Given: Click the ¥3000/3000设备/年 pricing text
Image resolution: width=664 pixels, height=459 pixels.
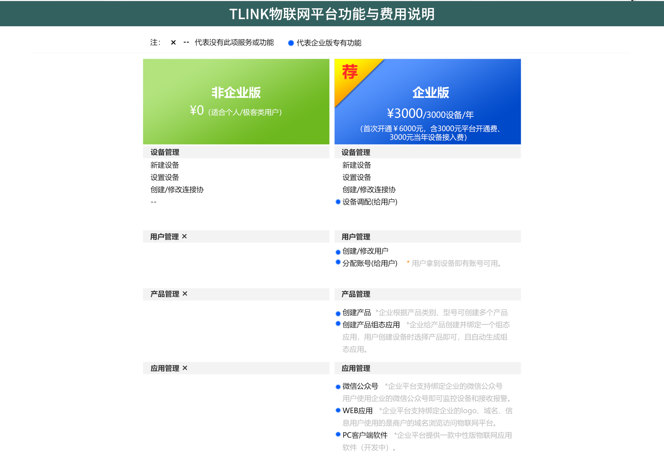Looking at the screenshot, I should point(431,113).
